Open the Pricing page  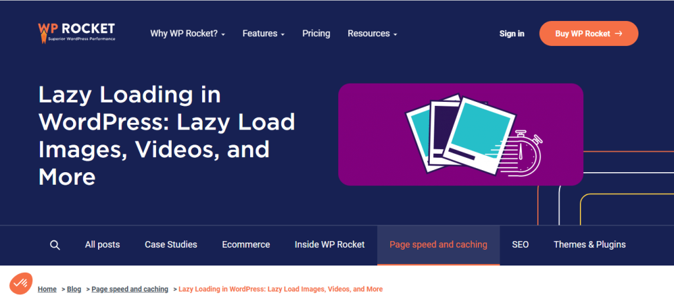(316, 34)
